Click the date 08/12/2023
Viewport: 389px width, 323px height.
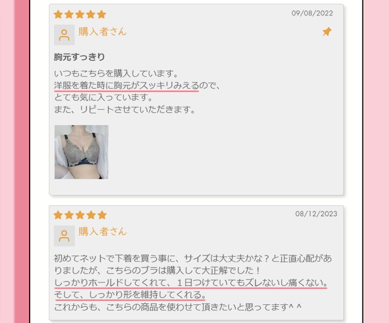point(316,213)
